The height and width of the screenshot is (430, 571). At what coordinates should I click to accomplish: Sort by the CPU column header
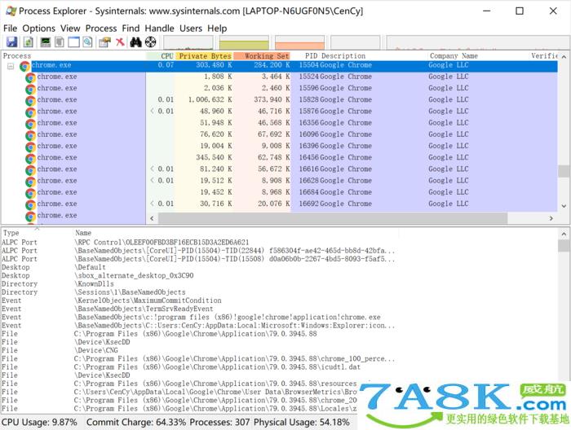(161, 56)
